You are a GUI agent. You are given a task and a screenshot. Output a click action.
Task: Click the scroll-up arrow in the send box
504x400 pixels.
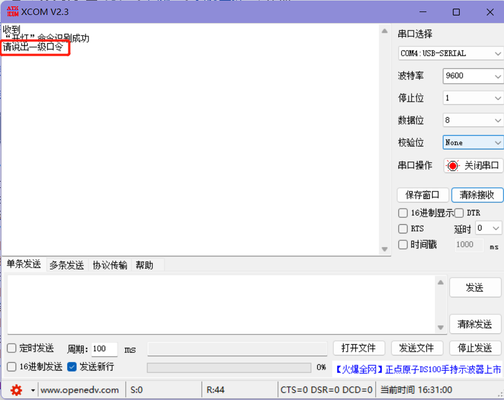tap(441, 282)
